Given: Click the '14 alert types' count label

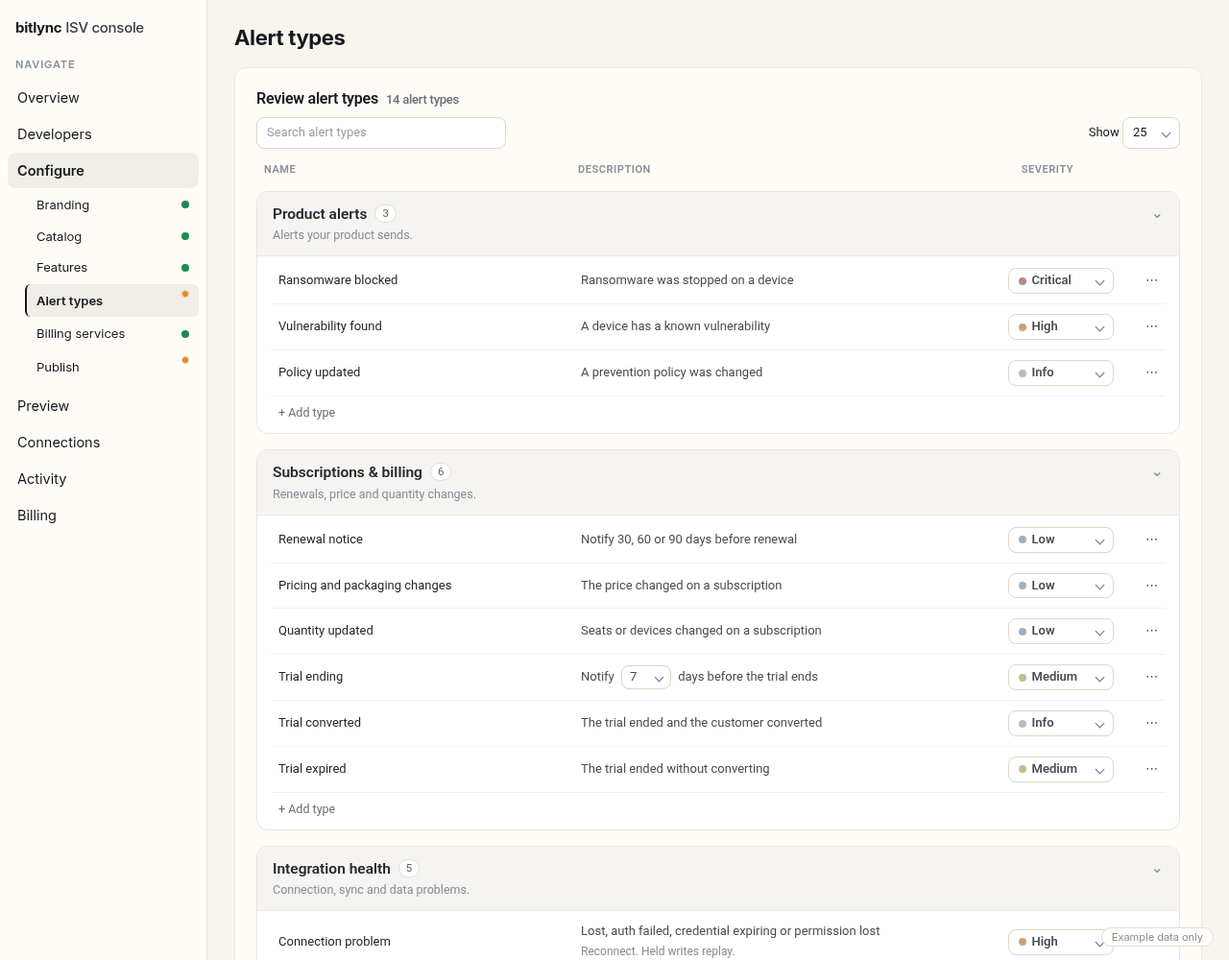Looking at the screenshot, I should point(422,100).
